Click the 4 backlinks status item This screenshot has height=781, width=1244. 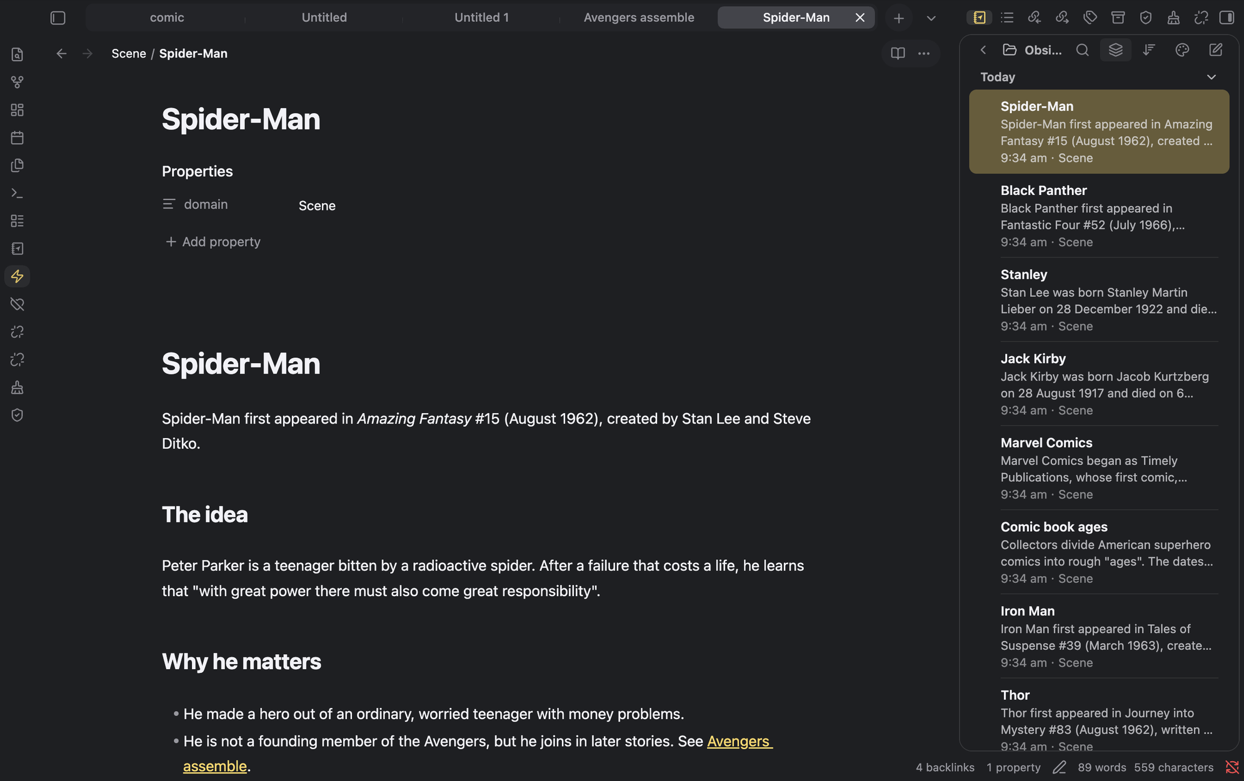tap(945, 767)
